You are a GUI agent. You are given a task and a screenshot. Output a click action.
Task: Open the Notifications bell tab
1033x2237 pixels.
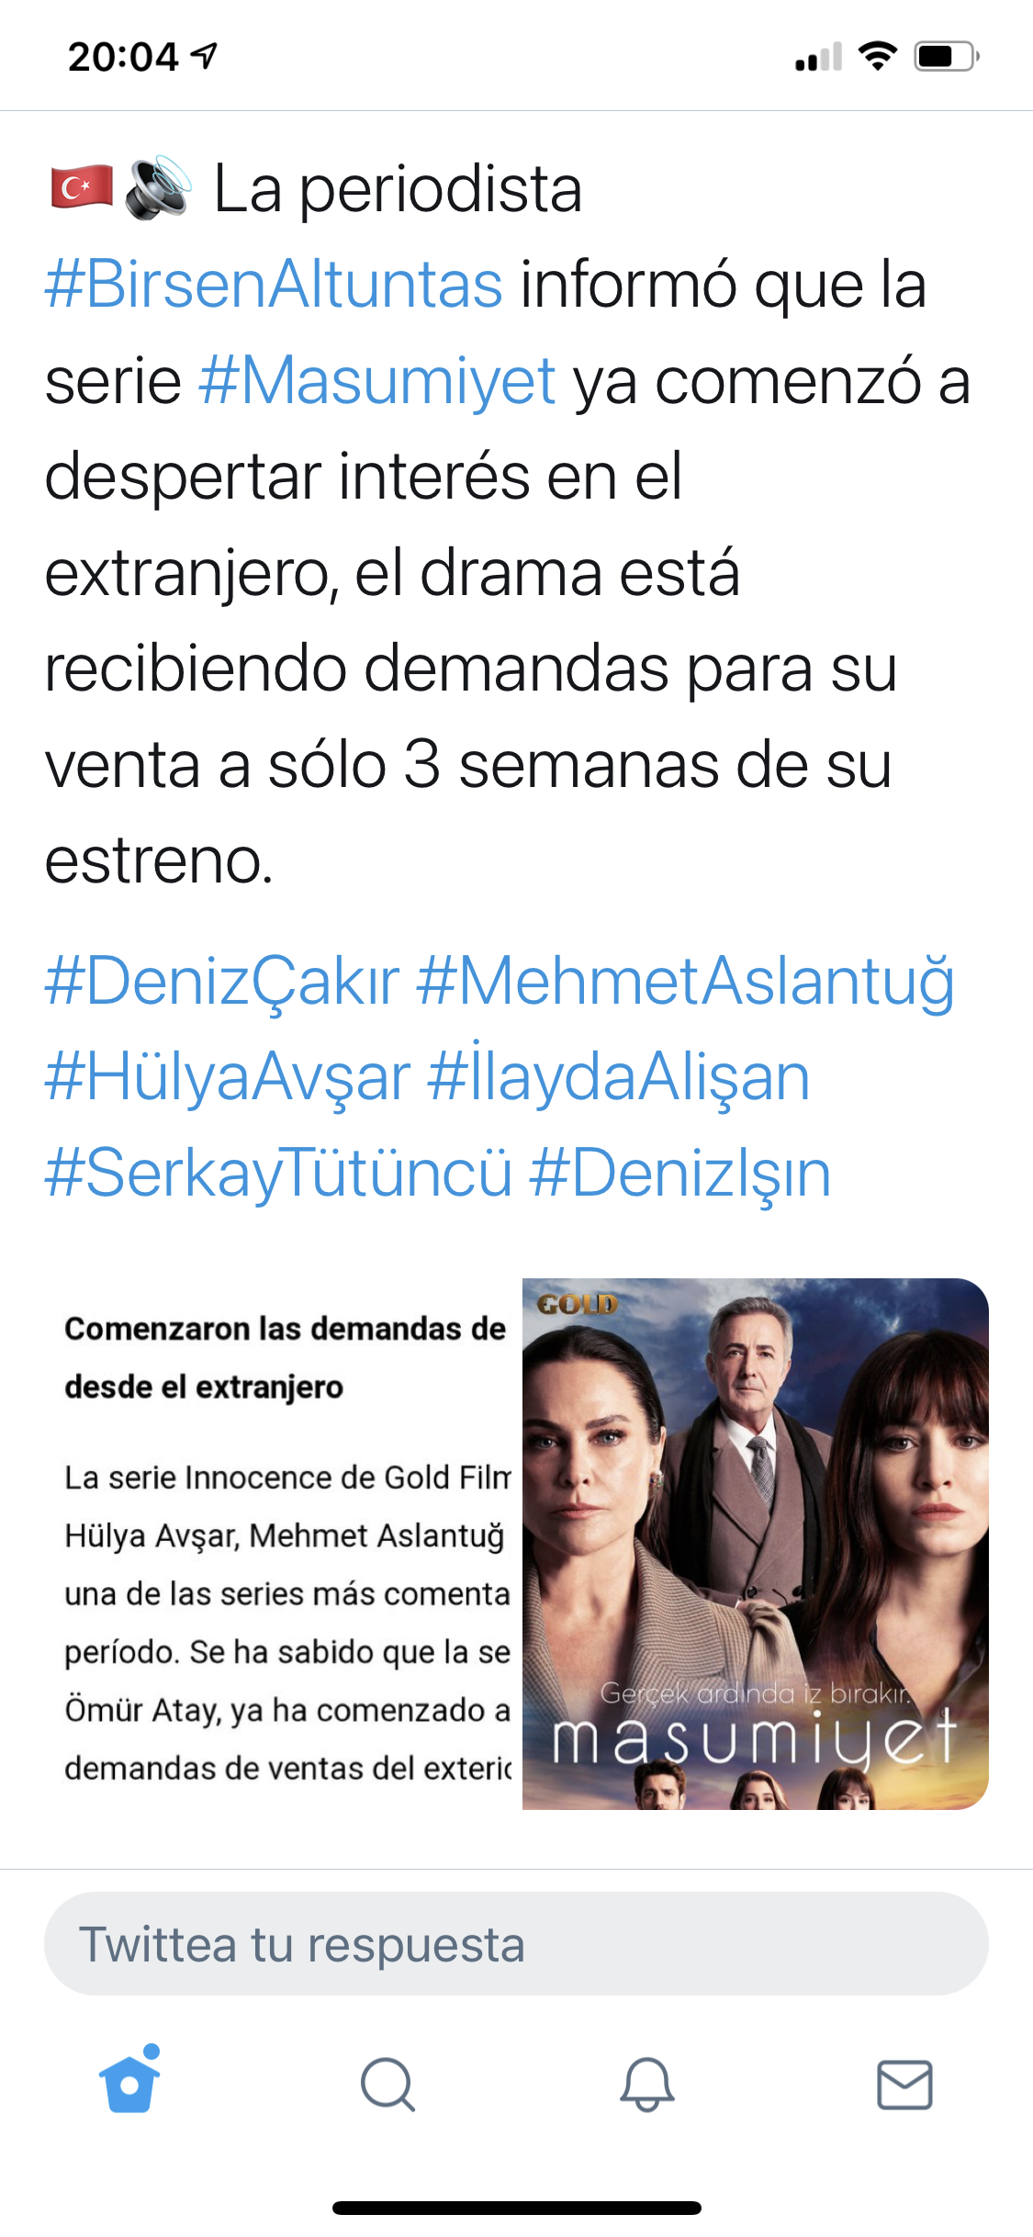click(646, 2084)
